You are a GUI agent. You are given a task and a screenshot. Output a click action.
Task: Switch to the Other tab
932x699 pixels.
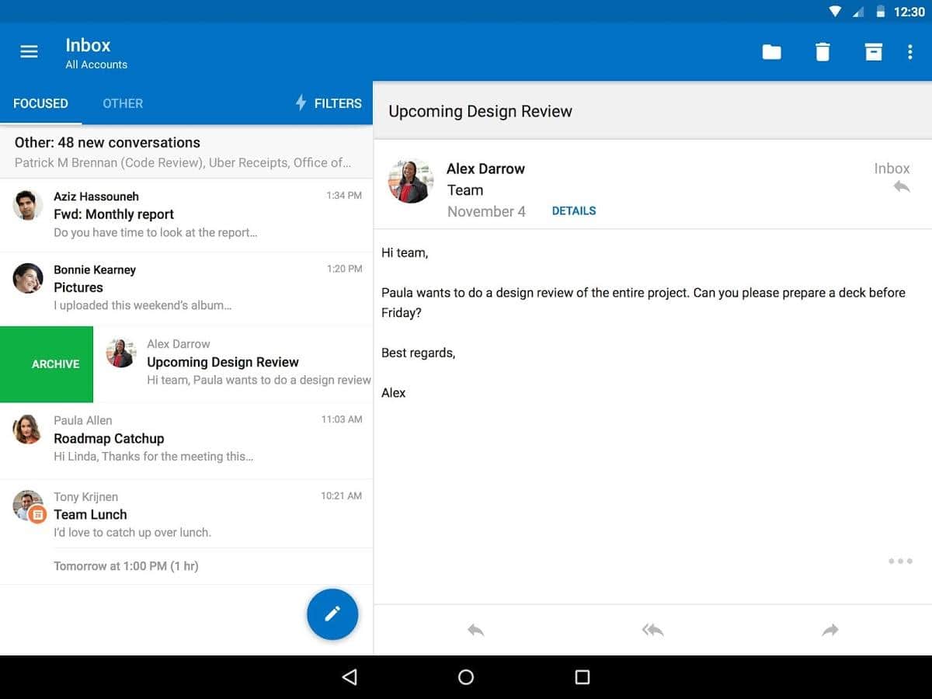click(123, 103)
